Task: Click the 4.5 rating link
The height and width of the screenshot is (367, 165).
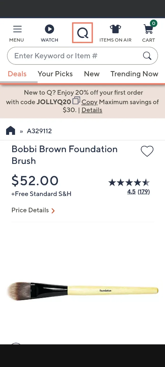Action: pos(131,192)
